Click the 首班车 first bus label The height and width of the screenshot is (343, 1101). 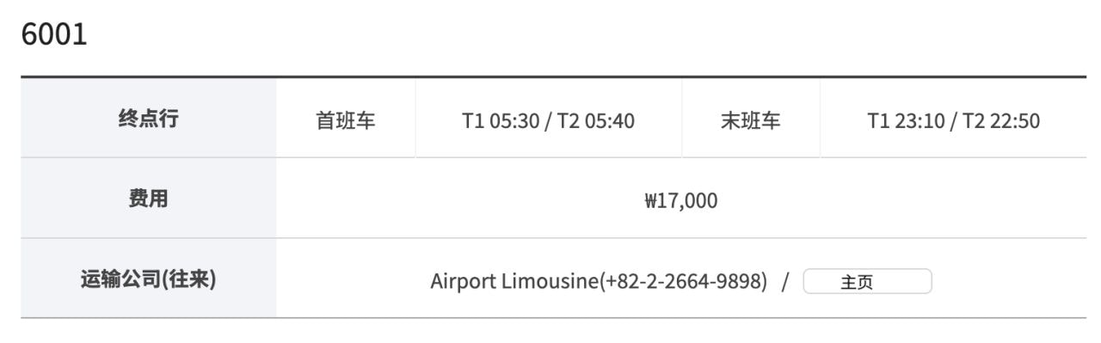click(x=346, y=121)
